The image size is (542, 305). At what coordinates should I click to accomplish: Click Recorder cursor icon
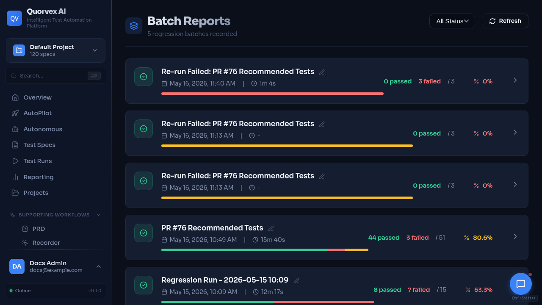(x=25, y=243)
